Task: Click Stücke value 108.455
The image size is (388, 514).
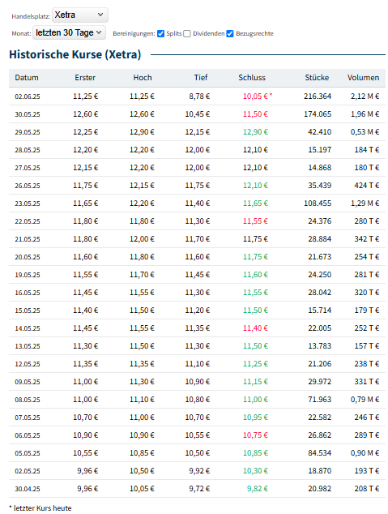Action: [318, 203]
